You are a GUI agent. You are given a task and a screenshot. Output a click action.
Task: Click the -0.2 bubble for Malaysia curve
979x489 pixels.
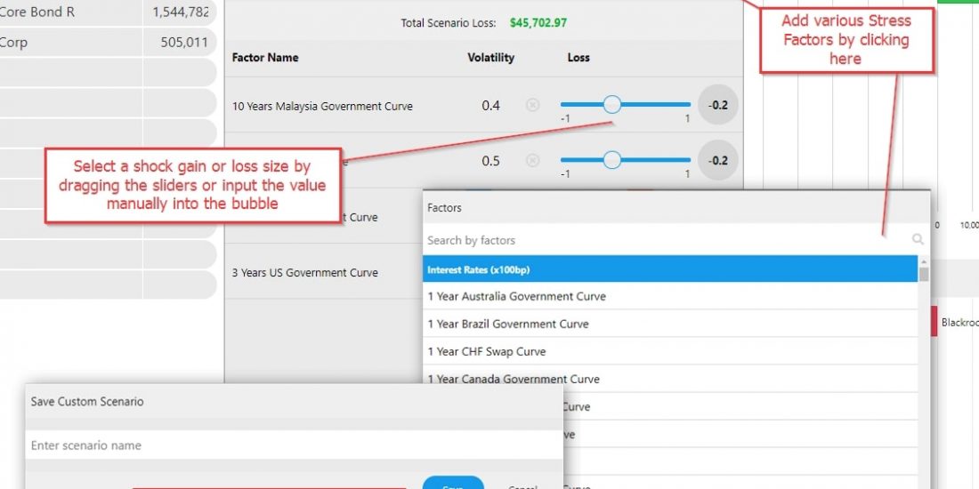(x=717, y=105)
